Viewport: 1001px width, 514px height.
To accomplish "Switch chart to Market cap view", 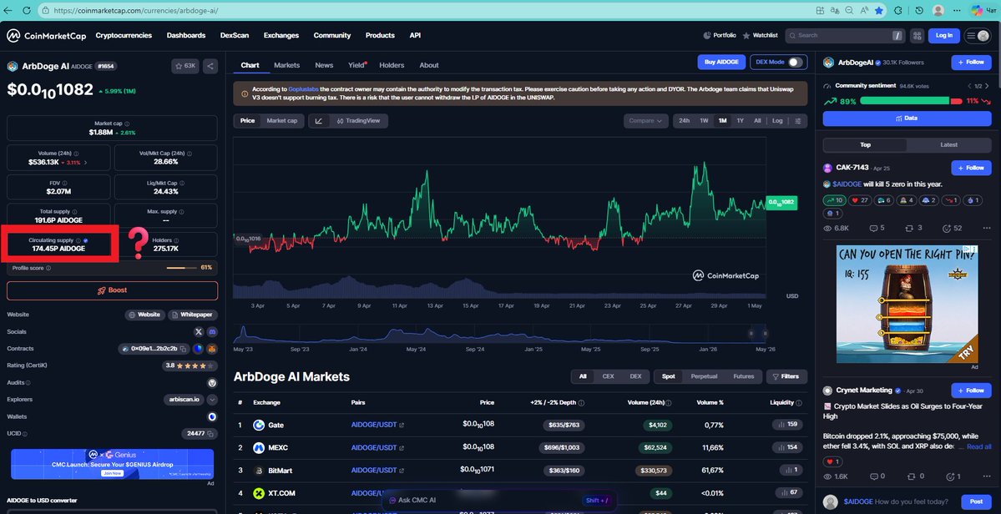I will pyautogui.click(x=281, y=120).
